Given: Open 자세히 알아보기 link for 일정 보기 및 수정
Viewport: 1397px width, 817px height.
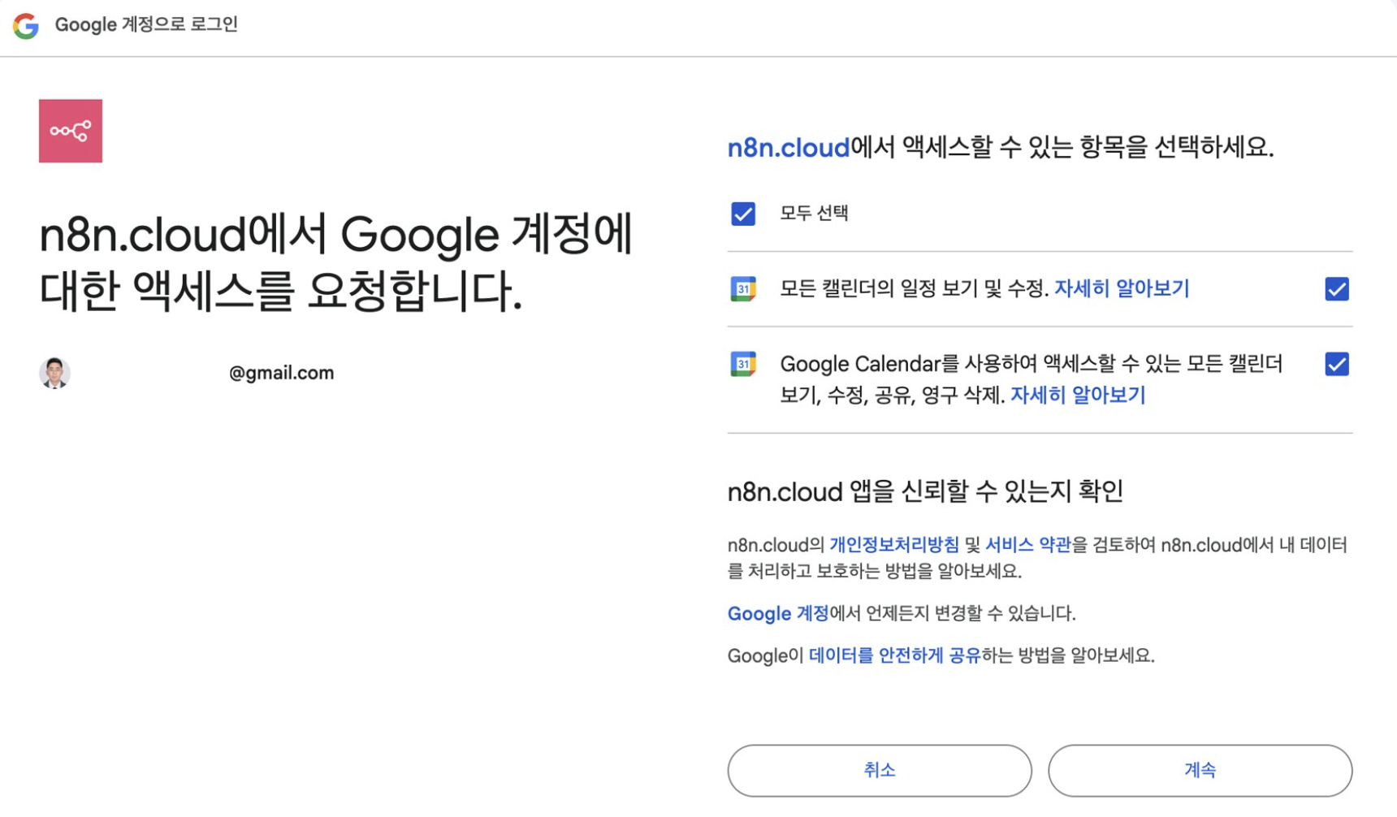Looking at the screenshot, I should pyautogui.click(x=1122, y=288).
